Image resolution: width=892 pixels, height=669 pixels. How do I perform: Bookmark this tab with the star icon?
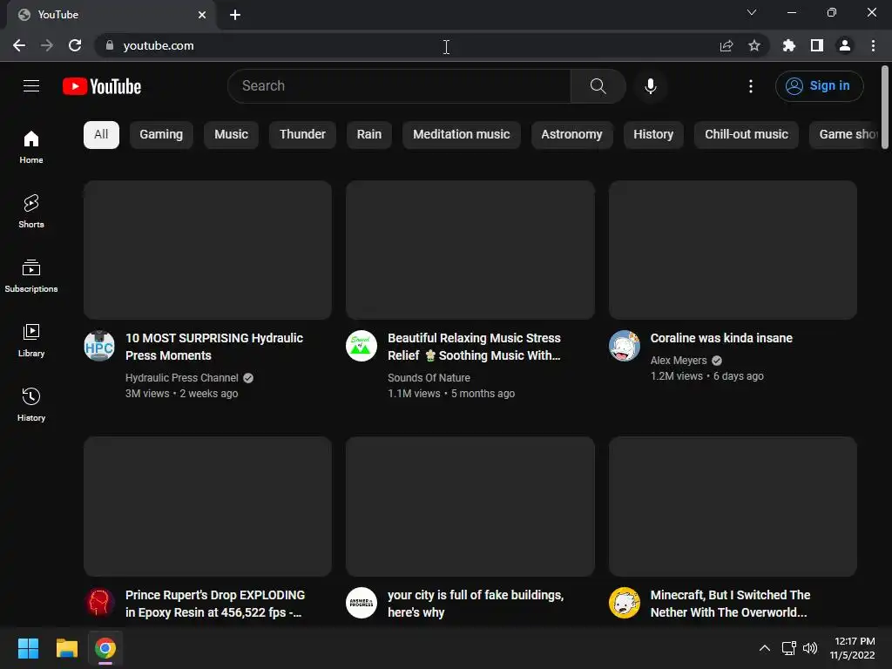click(754, 45)
